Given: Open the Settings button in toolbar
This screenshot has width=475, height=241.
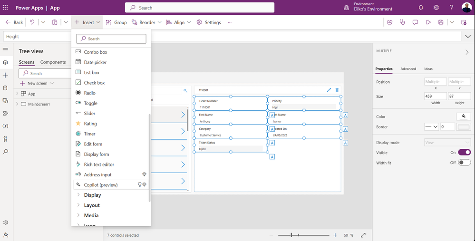Looking at the screenshot, I should 209,22.
